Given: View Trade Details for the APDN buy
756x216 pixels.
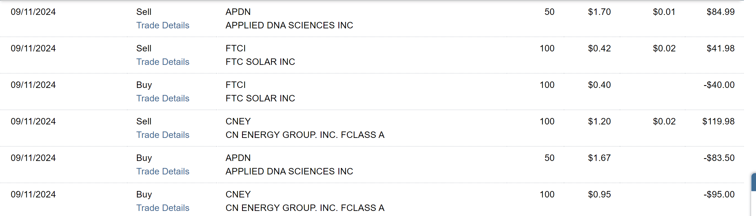Looking at the screenshot, I should pyautogui.click(x=163, y=171).
